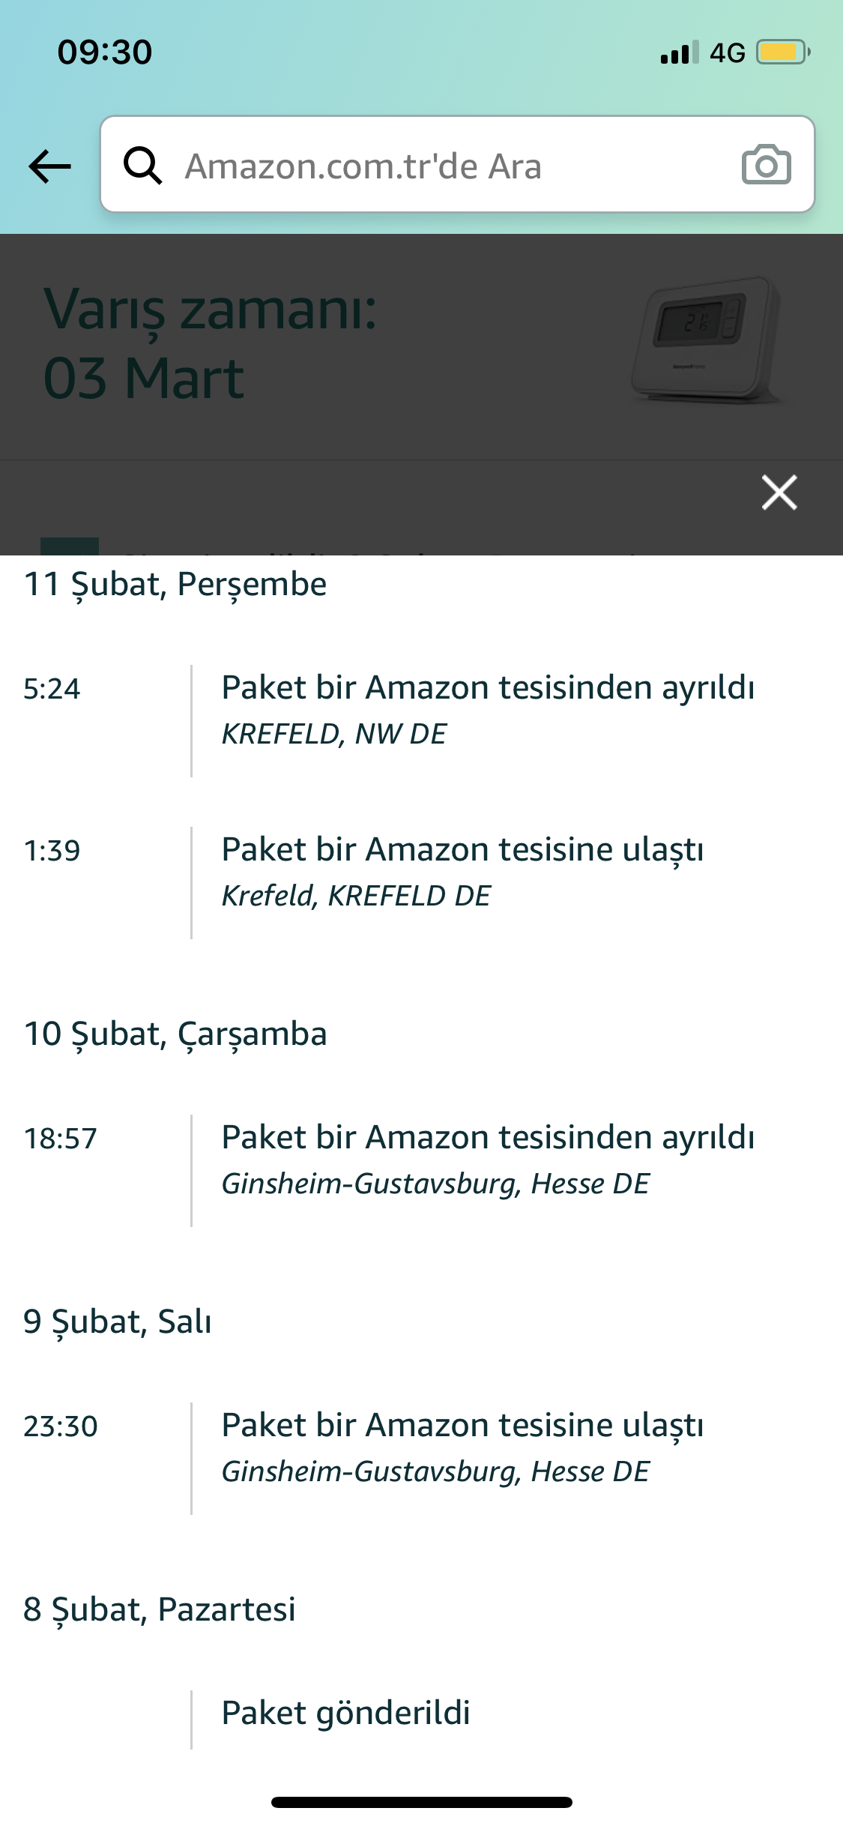The width and height of the screenshot is (843, 1826).
Task: Tap the thermostat product thumbnail
Action: click(x=707, y=340)
